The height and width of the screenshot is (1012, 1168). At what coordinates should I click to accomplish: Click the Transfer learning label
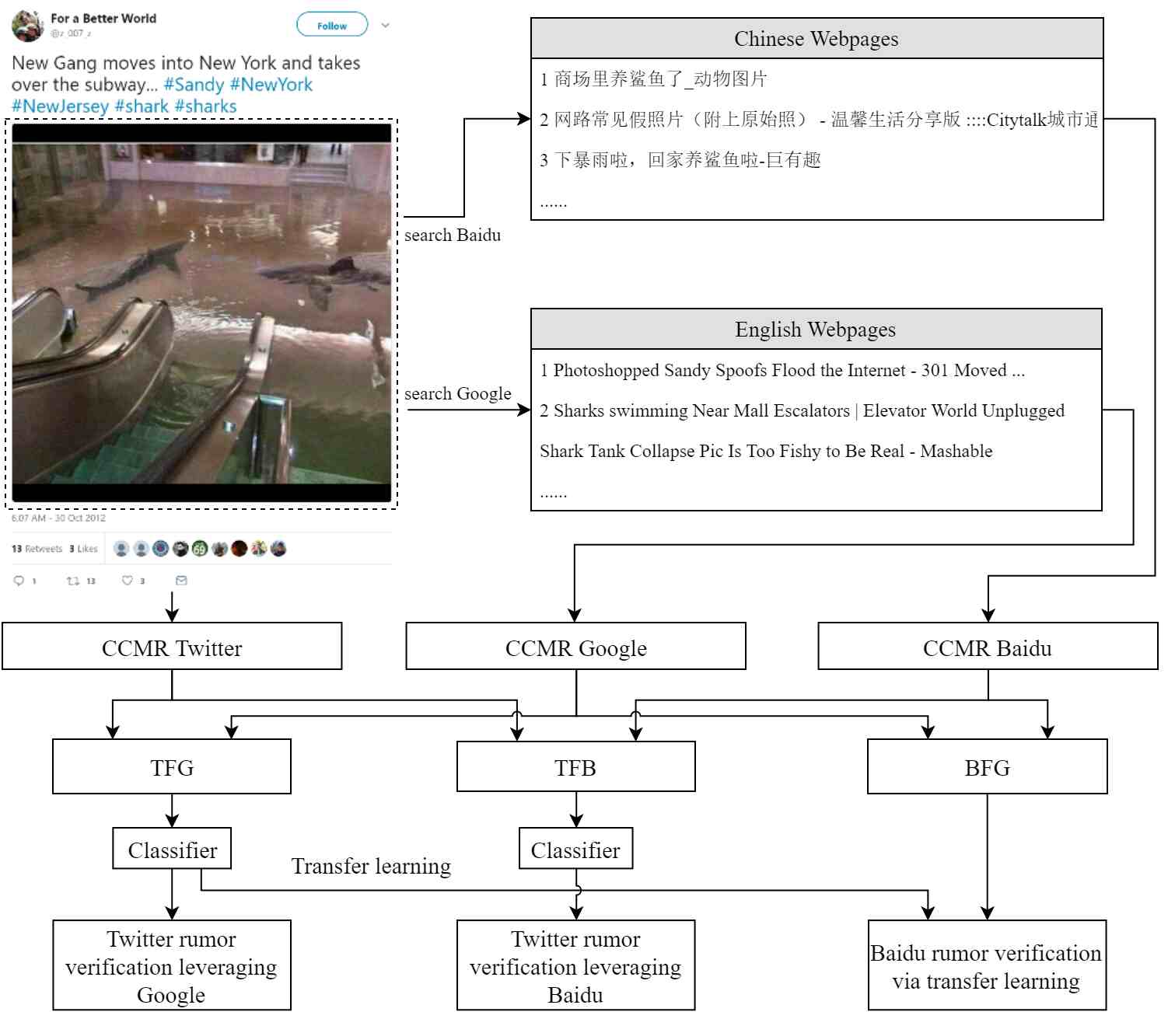(x=371, y=866)
